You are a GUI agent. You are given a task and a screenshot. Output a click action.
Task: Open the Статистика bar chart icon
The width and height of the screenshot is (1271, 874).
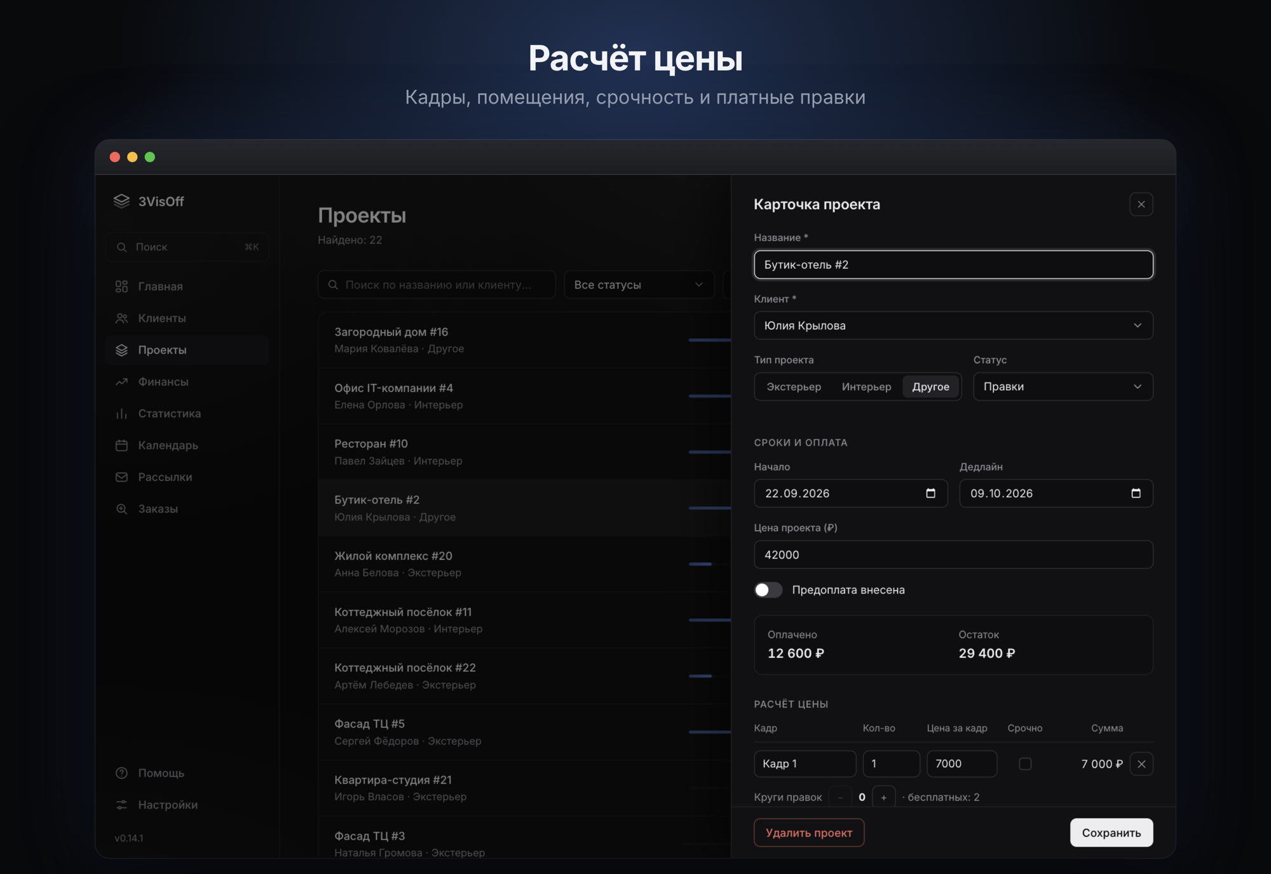click(x=121, y=414)
